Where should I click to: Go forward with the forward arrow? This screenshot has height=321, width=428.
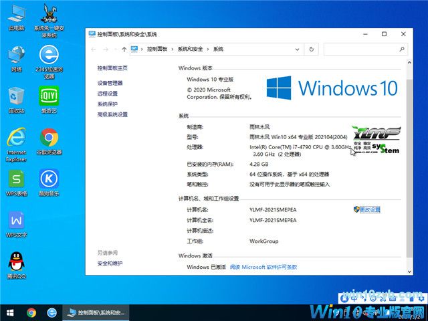tap(106, 49)
